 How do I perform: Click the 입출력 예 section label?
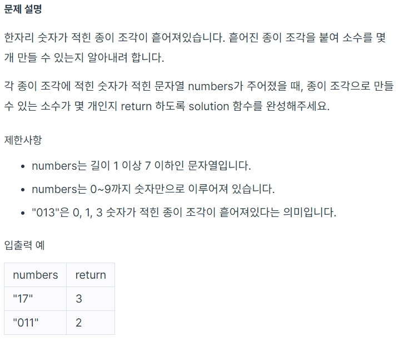click(x=24, y=245)
